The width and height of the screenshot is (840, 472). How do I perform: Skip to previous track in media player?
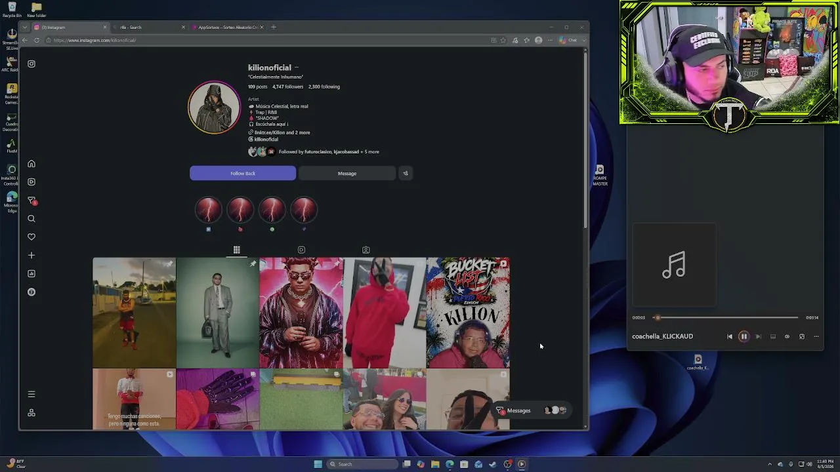(730, 336)
